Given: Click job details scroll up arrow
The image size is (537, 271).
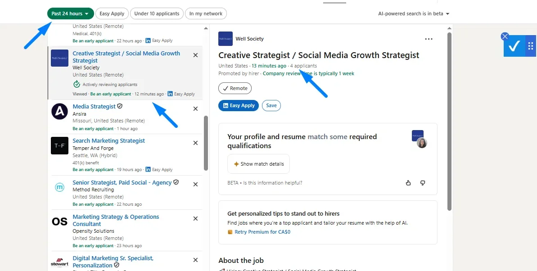Looking at the screenshot, I should click(450, 28).
